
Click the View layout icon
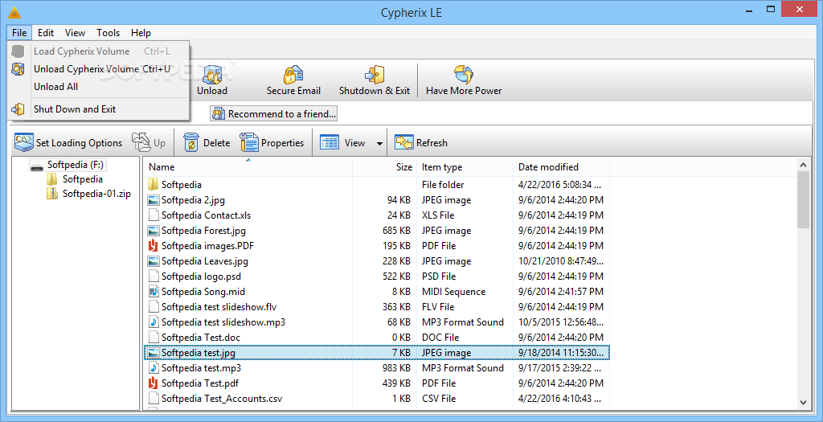[330, 143]
